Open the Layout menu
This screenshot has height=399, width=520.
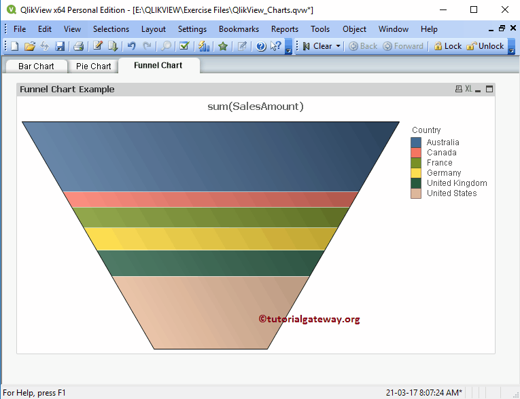(x=153, y=29)
